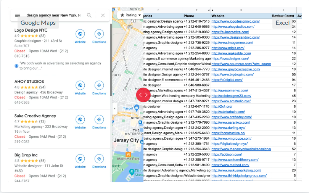The height and width of the screenshot is (193, 309).
Task: Click the Target store marker on map
Action: [x=136, y=108]
